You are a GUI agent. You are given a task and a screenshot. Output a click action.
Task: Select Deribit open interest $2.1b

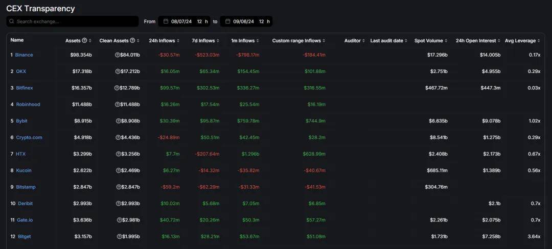[x=494, y=204]
